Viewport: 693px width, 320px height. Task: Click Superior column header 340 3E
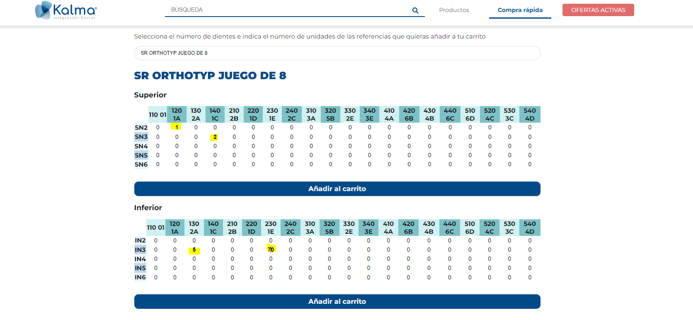369,114
